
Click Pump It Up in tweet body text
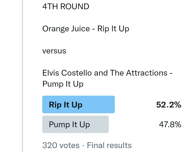(63, 84)
